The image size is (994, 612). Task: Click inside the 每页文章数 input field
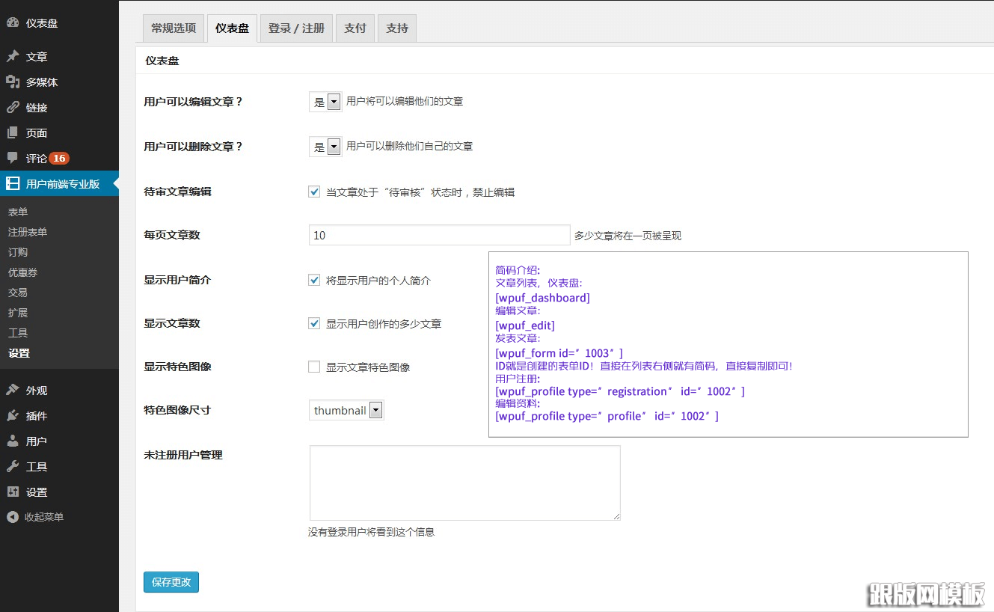(438, 235)
